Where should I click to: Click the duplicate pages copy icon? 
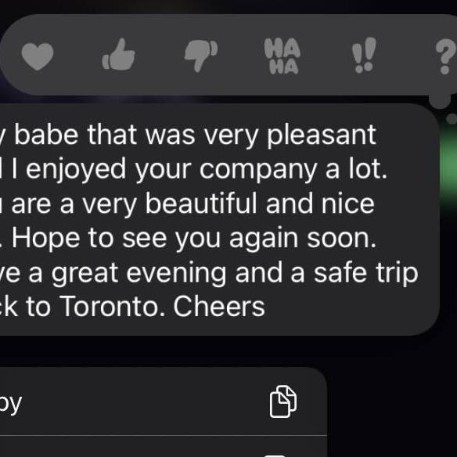pos(283,401)
